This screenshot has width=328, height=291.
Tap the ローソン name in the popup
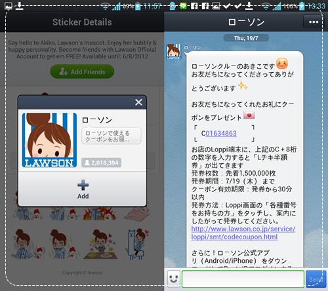(x=97, y=120)
